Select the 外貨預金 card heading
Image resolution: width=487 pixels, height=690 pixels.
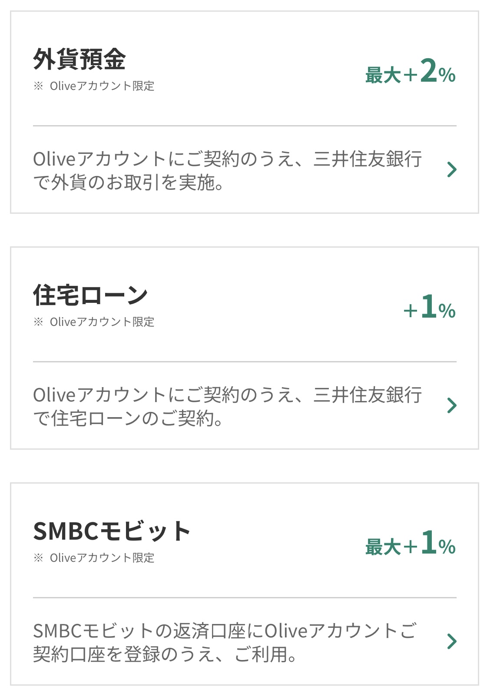pos(80,60)
